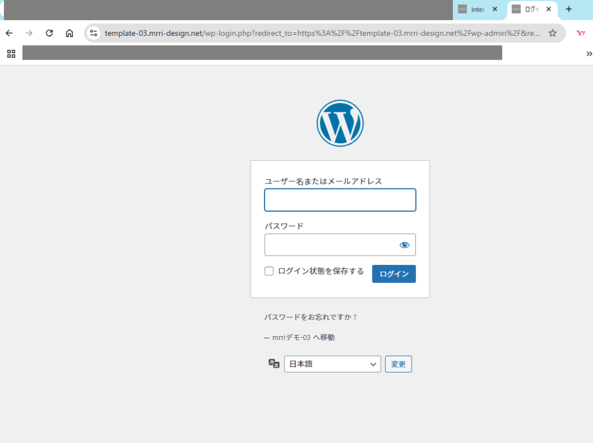Click the browser back arrow
593x443 pixels.
coord(9,33)
